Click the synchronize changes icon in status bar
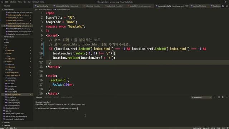229x129 pixels. point(7,128)
